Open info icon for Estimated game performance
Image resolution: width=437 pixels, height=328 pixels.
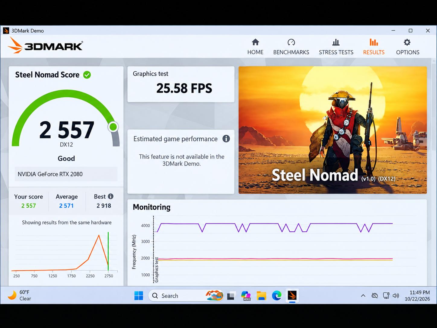click(x=226, y=139)
